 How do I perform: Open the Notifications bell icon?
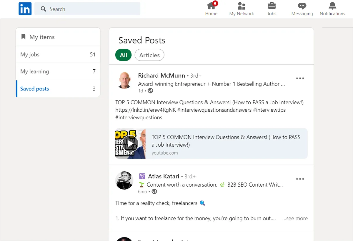coord(332,6)
